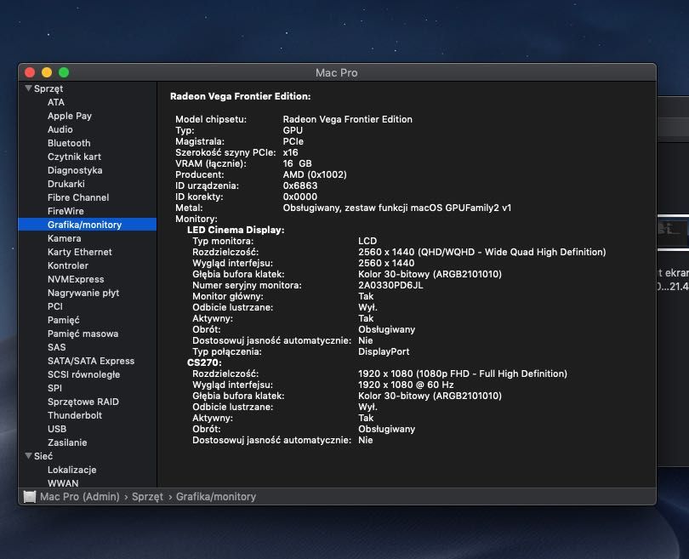Select Thunderbolt in the sidebar
The image size is (689, 559).
point(75,415)
